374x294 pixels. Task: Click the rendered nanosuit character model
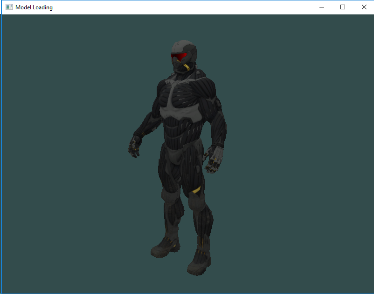(178, 158)
